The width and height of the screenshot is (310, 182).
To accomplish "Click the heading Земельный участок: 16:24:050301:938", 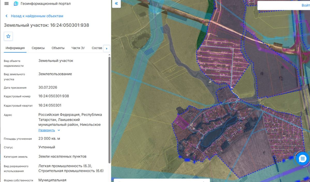I will pyautogui.click(x=47, y=25).
